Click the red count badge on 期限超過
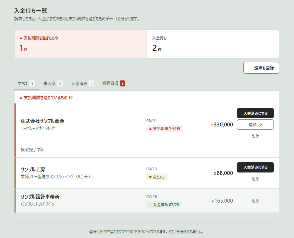The height and width of the screenshot is (238, 294). pos(122,84)
